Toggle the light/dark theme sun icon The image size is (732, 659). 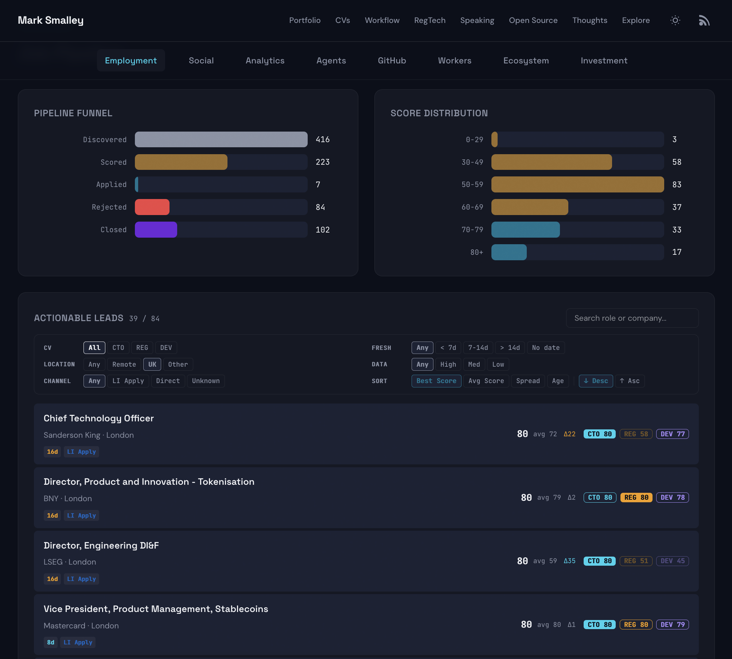[675, 20]
